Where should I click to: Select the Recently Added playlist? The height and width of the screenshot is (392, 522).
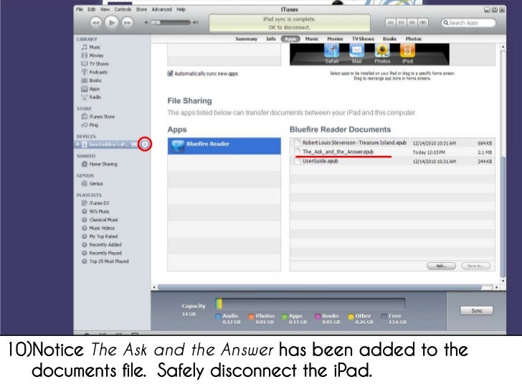coord(102,245)
